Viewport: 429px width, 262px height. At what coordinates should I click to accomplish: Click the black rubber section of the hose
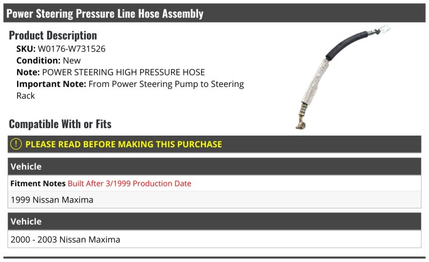coord(346,44)
